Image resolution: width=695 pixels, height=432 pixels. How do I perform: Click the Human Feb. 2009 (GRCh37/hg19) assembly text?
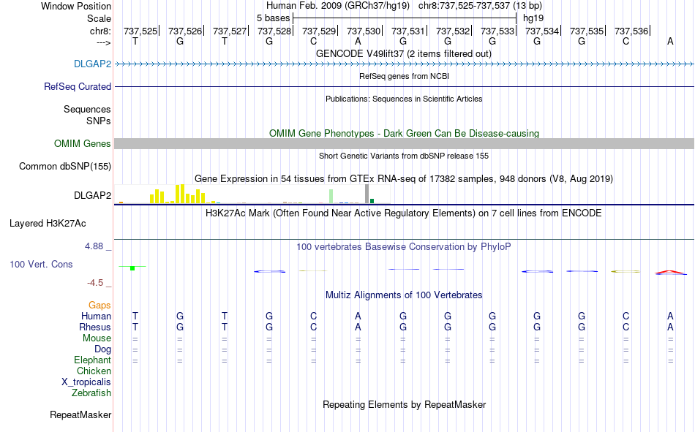tap(339, 6)
